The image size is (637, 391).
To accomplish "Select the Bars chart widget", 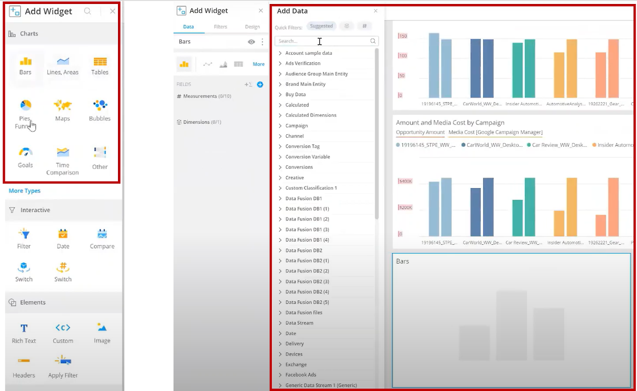I will click(x=25, y=65).
